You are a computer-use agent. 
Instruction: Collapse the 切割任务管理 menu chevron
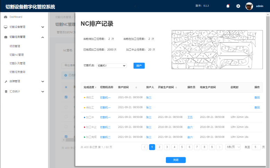(43, 37)
